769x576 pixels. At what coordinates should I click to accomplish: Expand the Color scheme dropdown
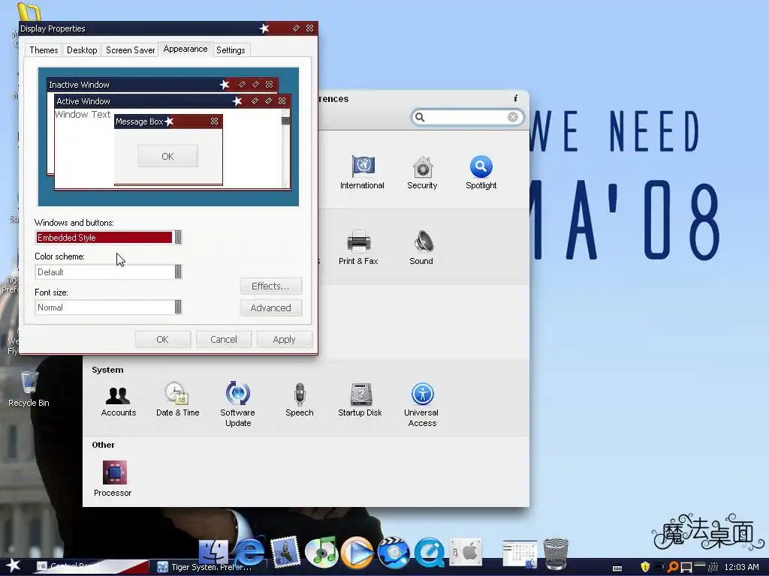point(178,271)
